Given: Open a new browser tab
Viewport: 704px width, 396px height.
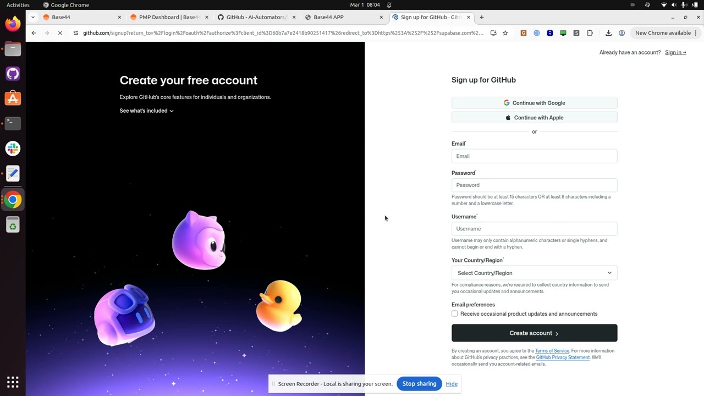Looking at the screenshot, I should (482, 17).
